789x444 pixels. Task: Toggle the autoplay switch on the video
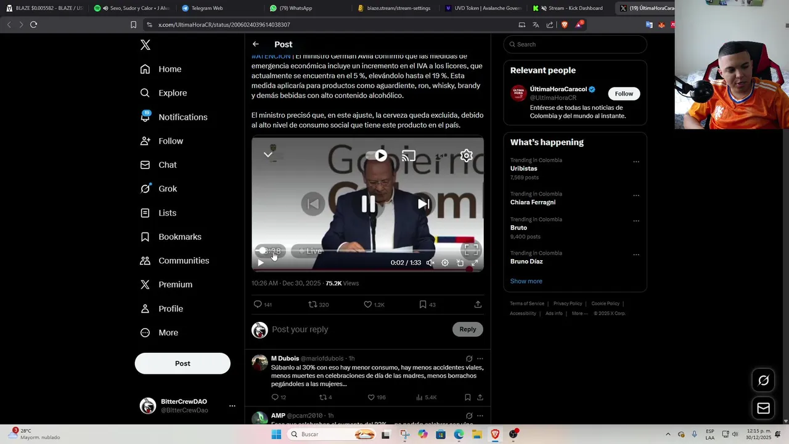377,156
